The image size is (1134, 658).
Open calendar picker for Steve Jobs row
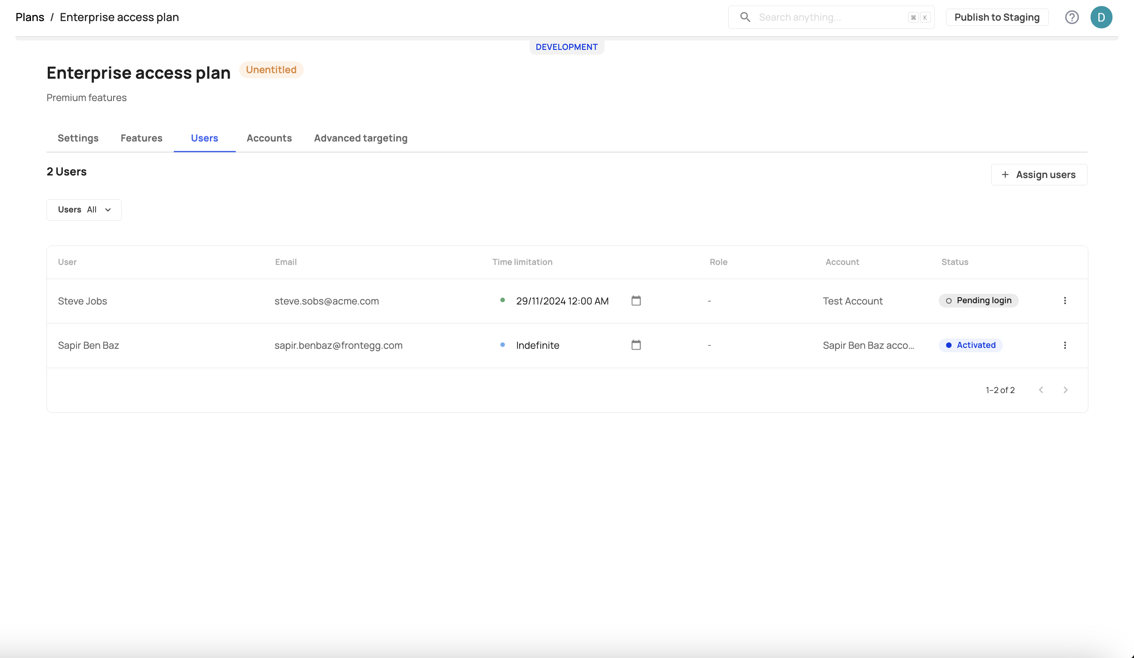(x=636, y=301)
